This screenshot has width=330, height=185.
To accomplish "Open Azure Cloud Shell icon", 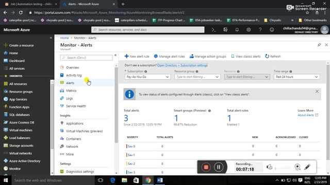I will 213,30.
